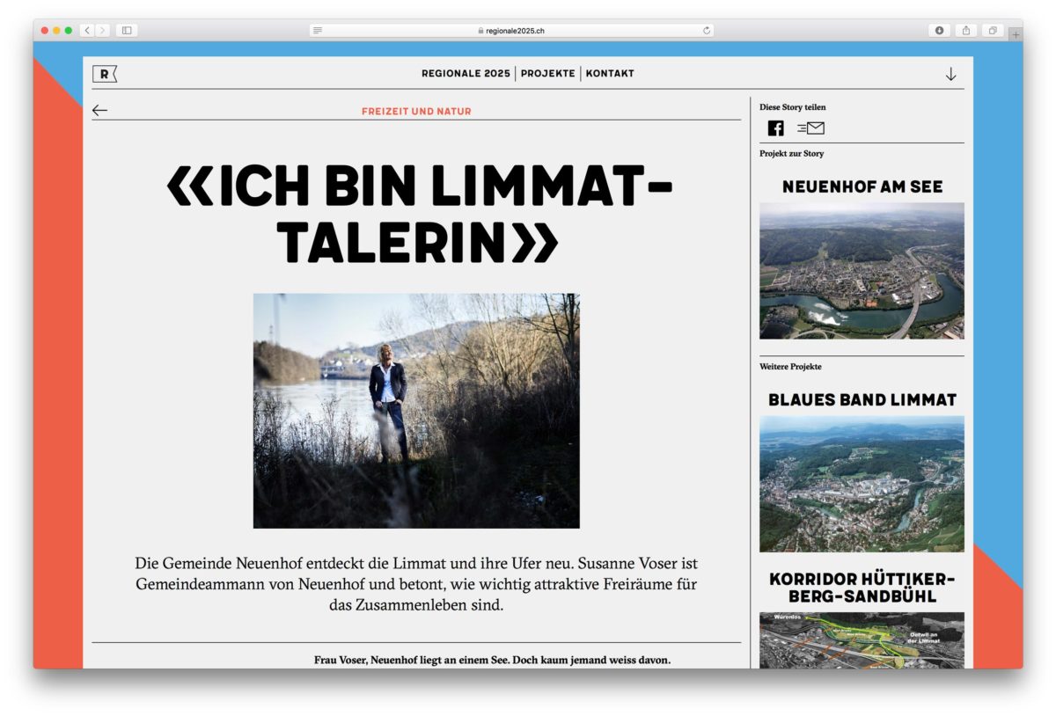Show all tabs overview button

[x=992, y=31]
